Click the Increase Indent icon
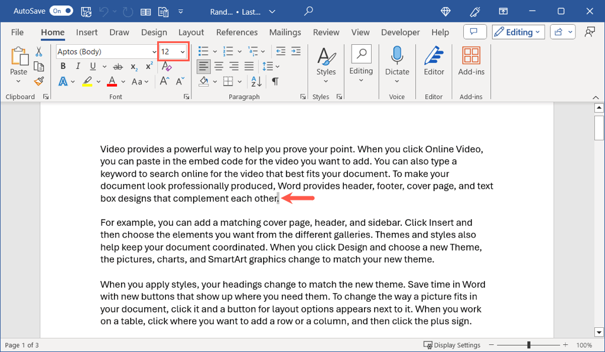Image resolution: width=605 pixels, height=352 pixels. click(x=295, y=51)
